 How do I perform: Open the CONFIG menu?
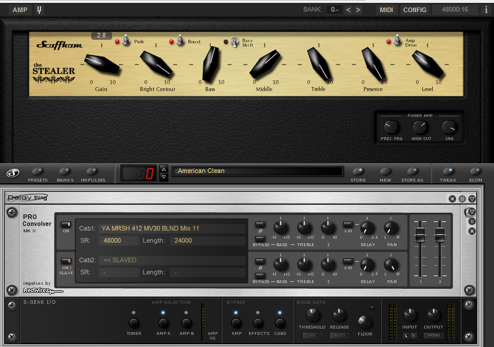(x=415, y=10)
